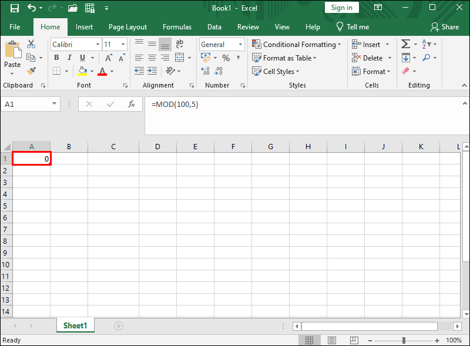Click the zoom slider handle
Screen dimensions: 470x346
click(404, 340)
